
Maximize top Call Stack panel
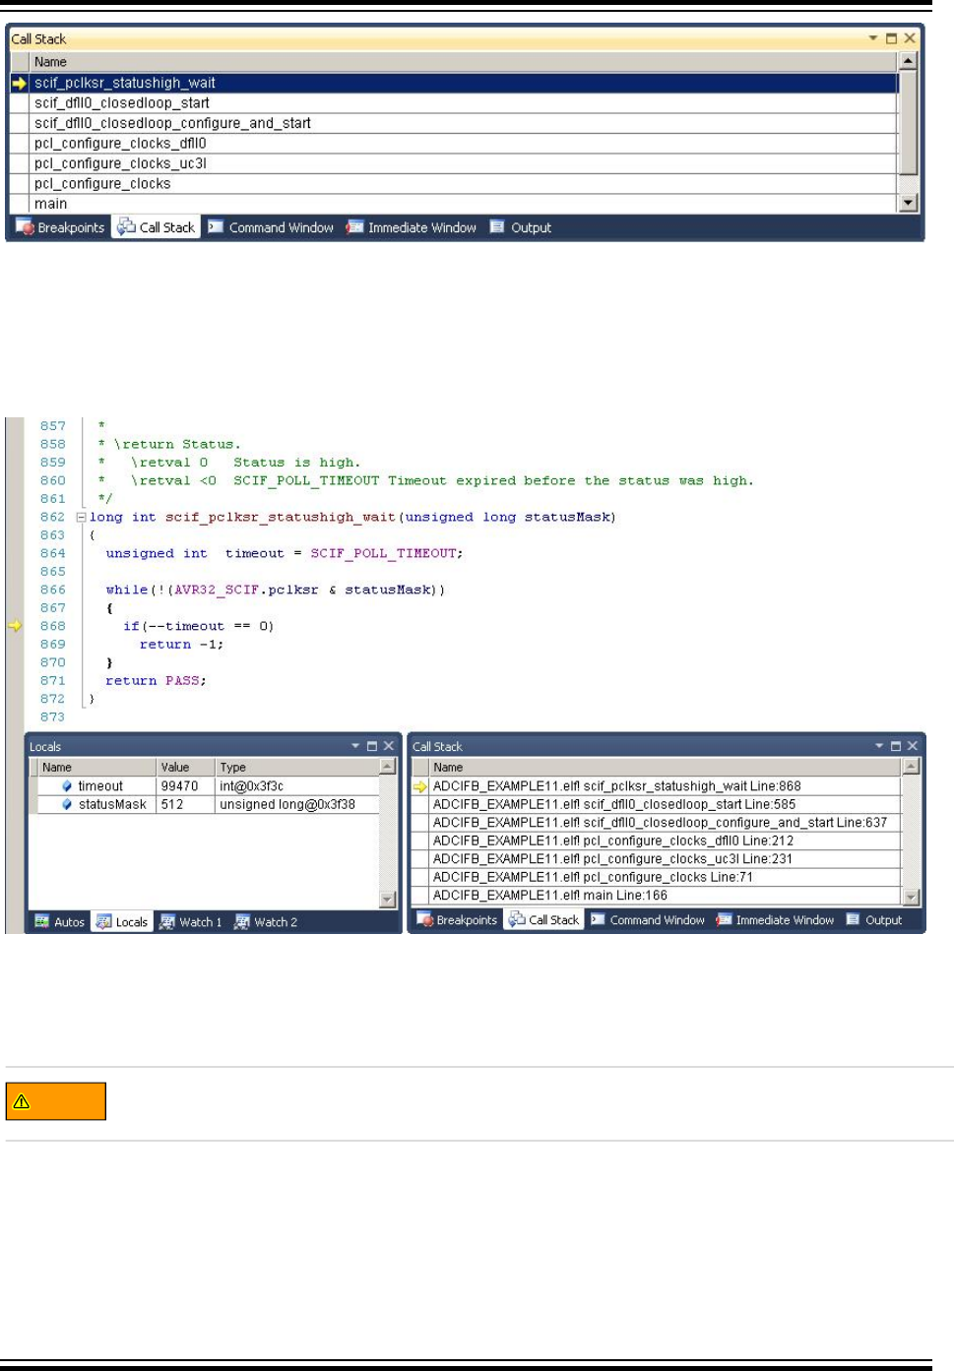pos(891,38)
